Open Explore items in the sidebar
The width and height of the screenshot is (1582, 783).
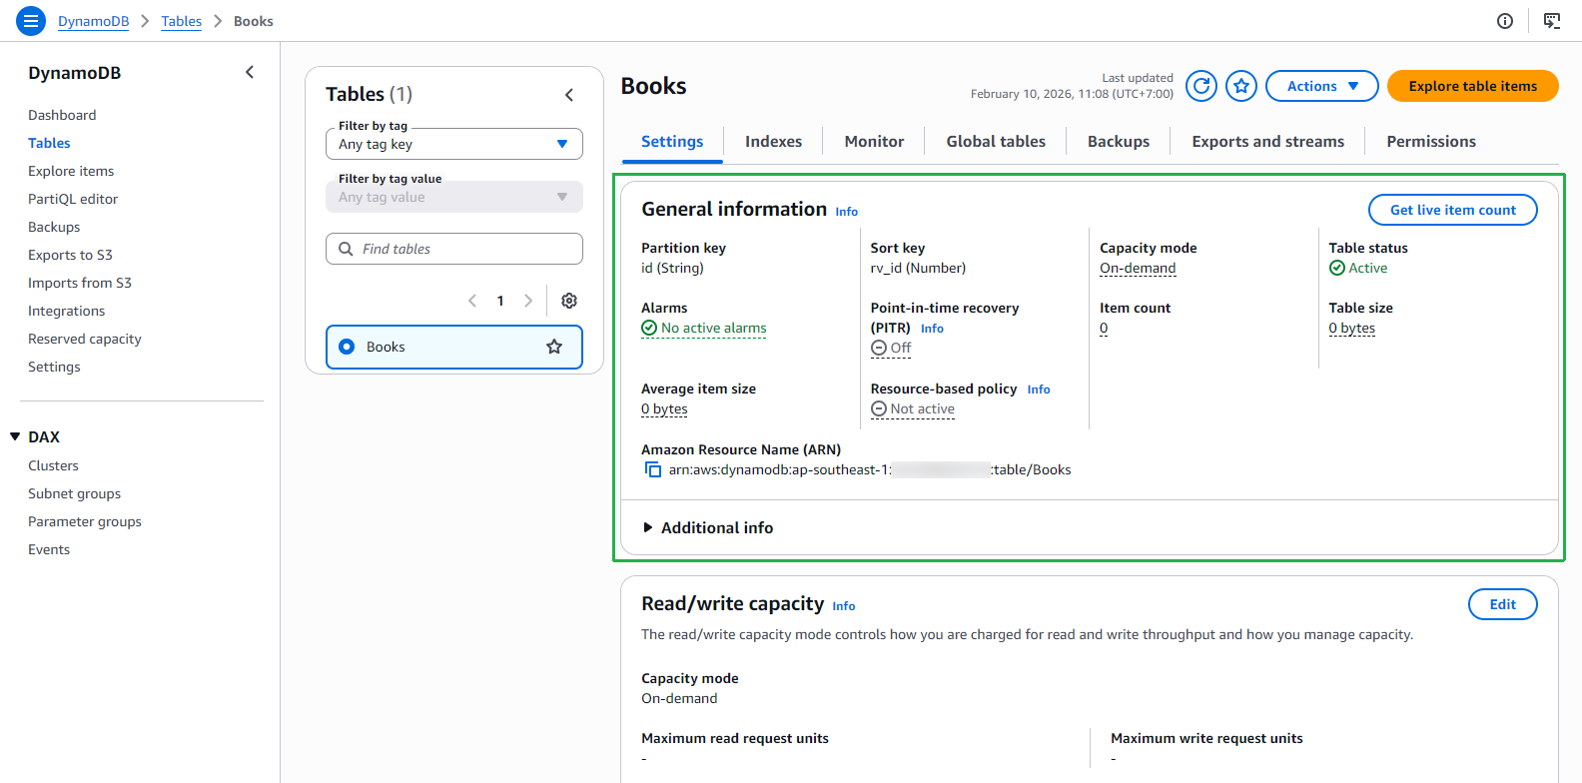pos(71,171)
